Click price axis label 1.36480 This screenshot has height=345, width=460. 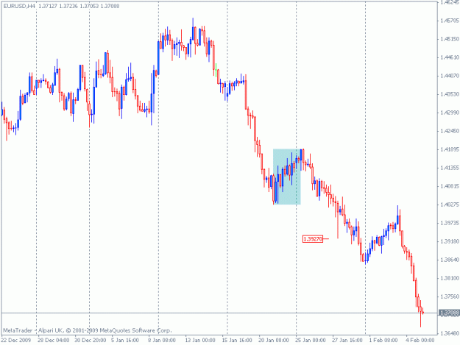[450, 333]
